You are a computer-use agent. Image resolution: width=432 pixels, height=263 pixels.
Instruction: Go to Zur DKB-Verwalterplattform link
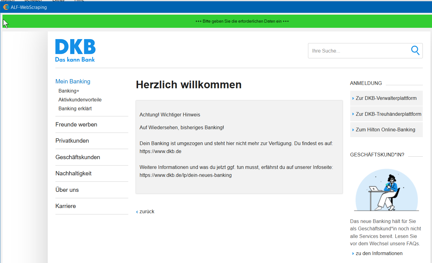[x=386, y=98]
